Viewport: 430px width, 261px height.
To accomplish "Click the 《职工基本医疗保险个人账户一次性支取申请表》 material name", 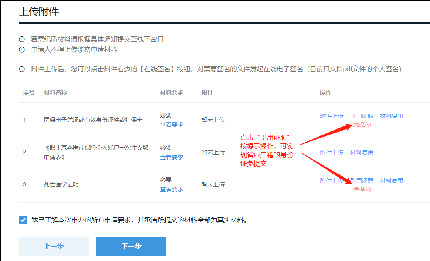I will [x=96, y=152].
